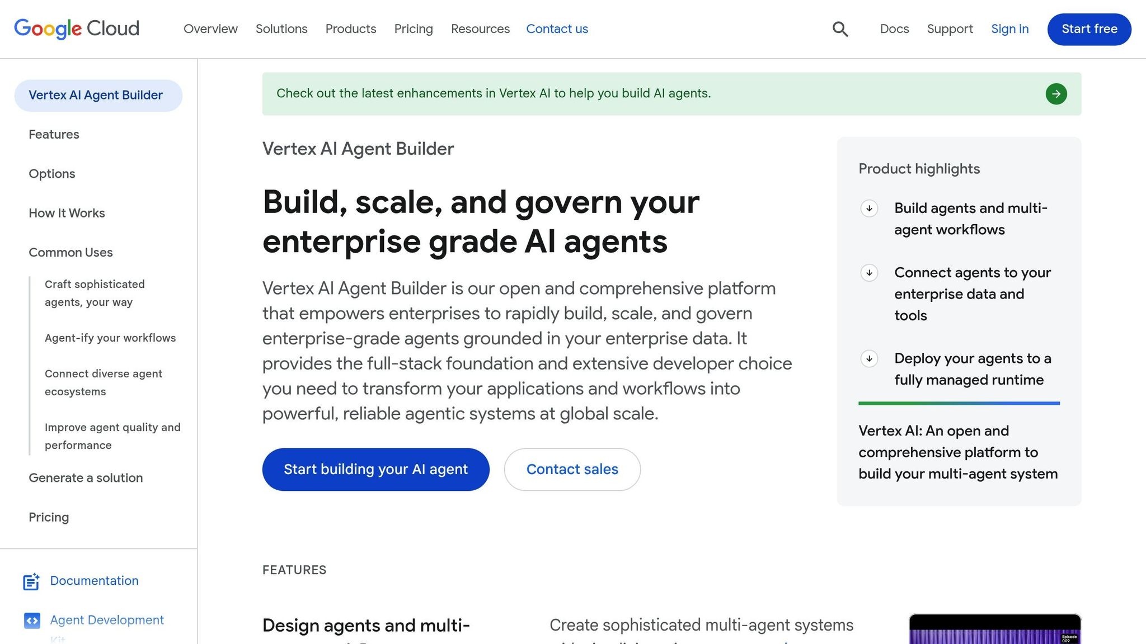Click the Google Cloud logo
This screenshot has height=644, width=1146.
[x=77, y=29]
